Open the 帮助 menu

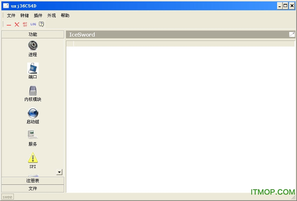click(x=65, y=15)
